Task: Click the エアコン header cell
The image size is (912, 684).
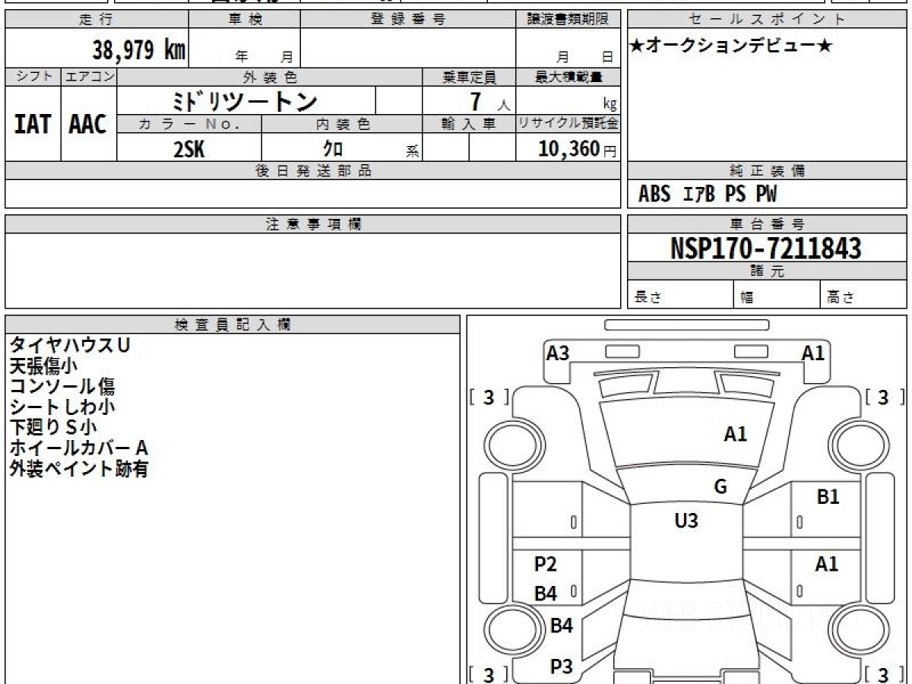Action: 89,77
